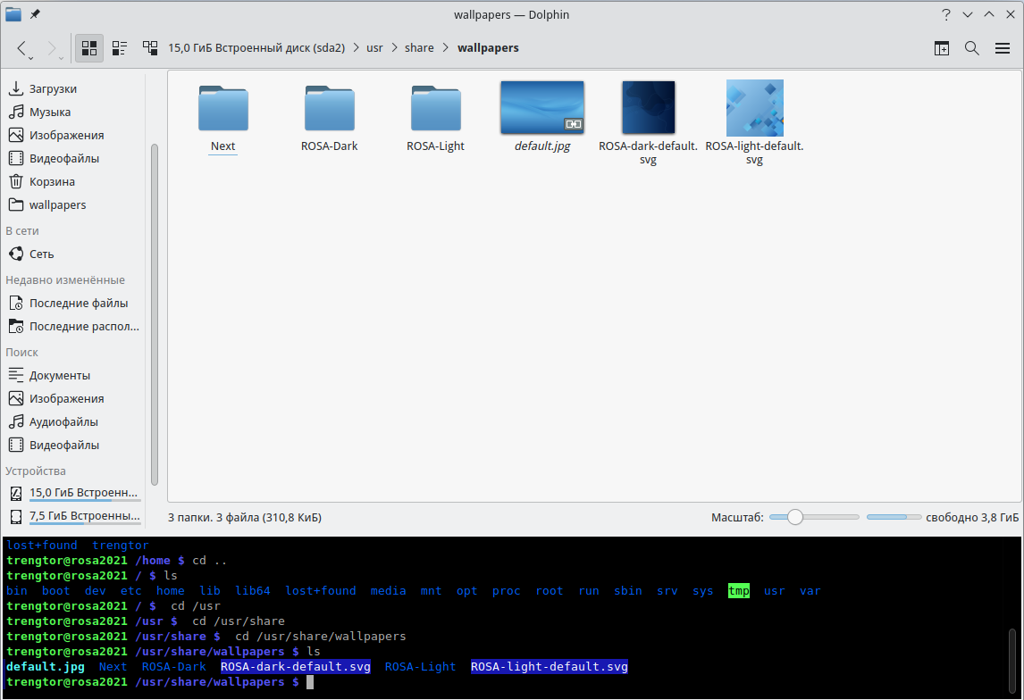Click the free space capacity bar

[894, 517]
